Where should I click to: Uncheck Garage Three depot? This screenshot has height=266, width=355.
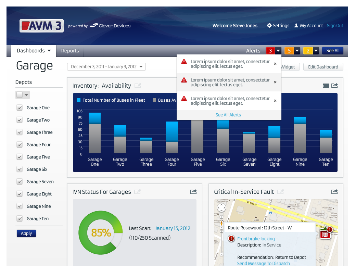20,132
